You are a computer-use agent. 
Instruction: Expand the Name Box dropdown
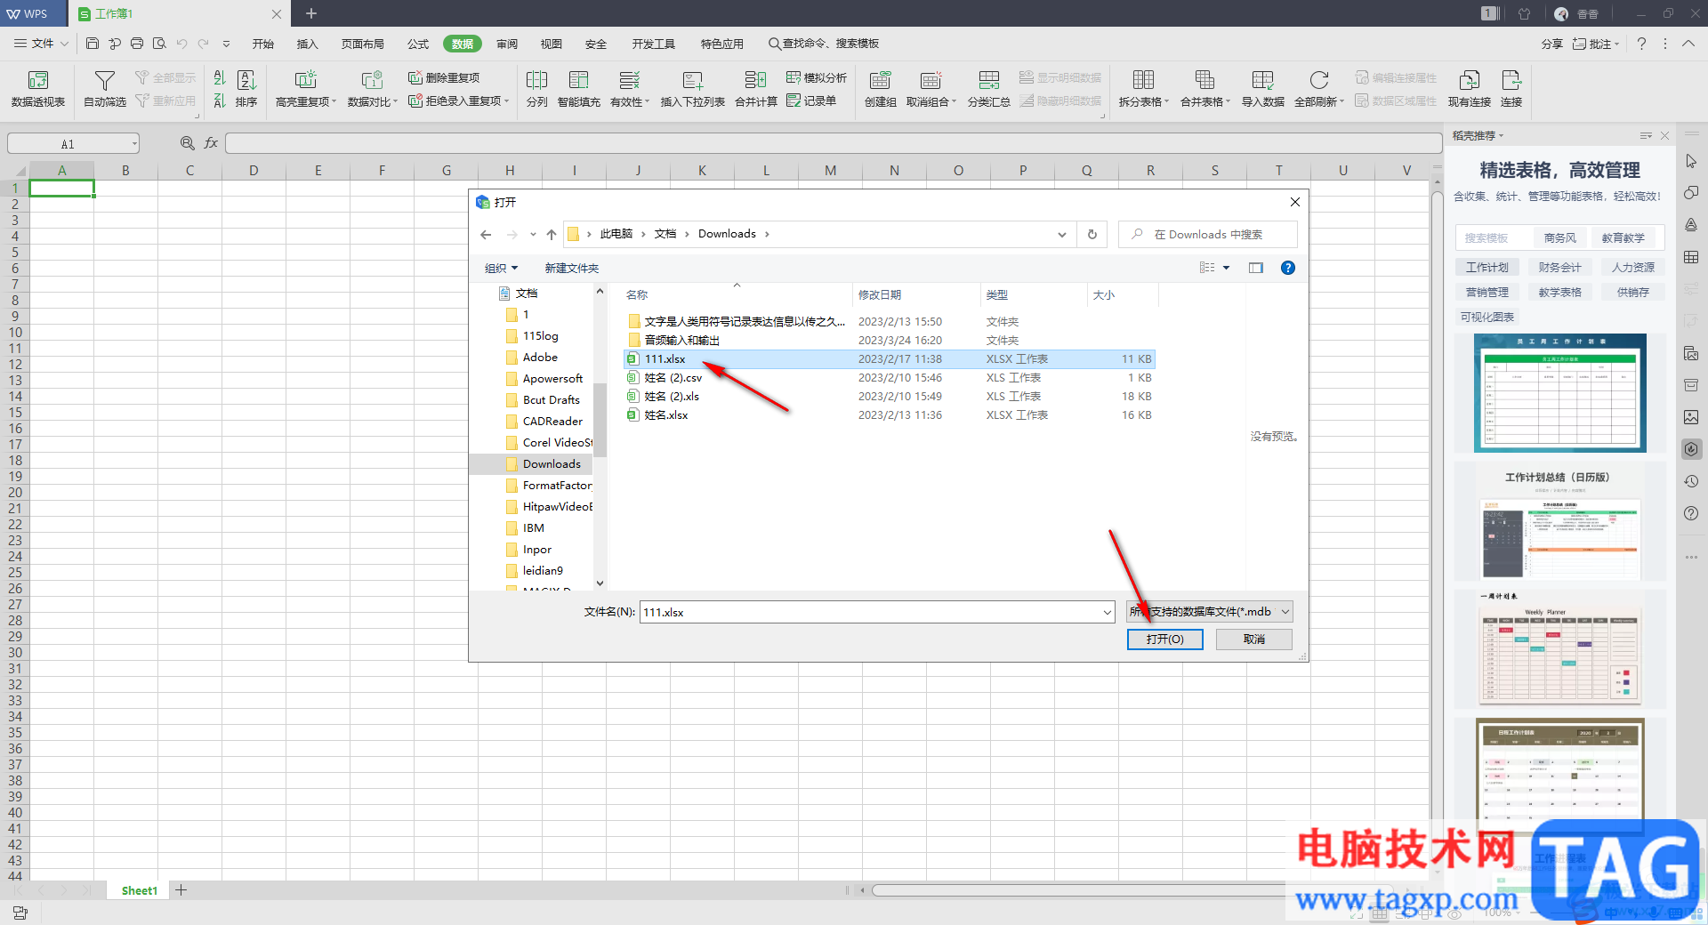pyautogui.click(x=134, y=143)
